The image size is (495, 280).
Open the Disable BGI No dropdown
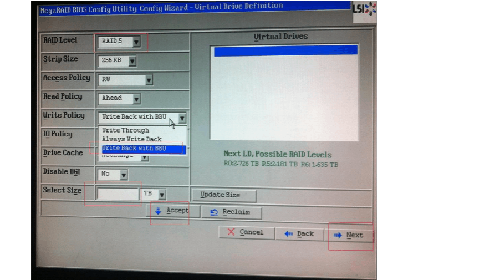pyautogui.click(x=113, y=174)
